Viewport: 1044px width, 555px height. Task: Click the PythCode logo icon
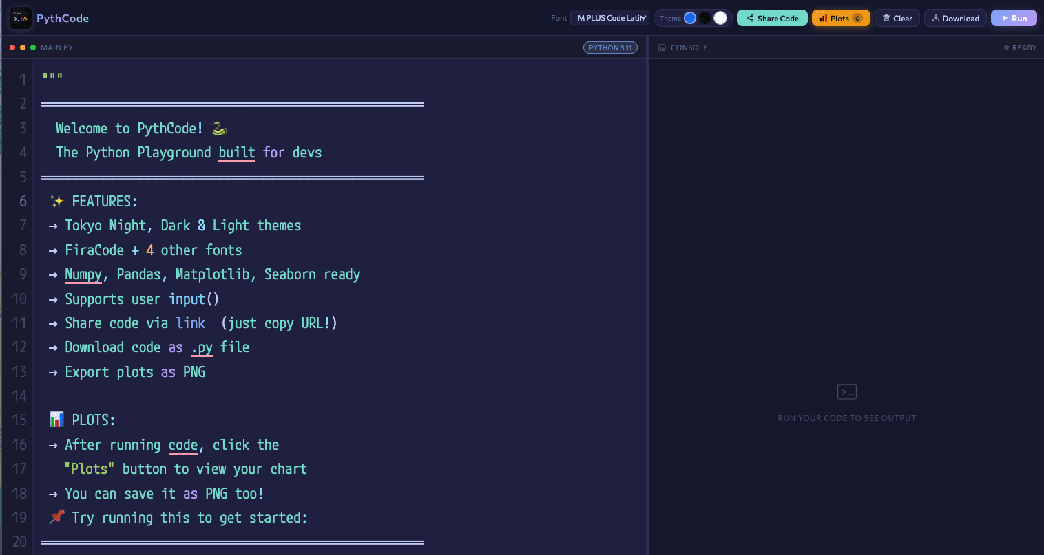[21, 18]
